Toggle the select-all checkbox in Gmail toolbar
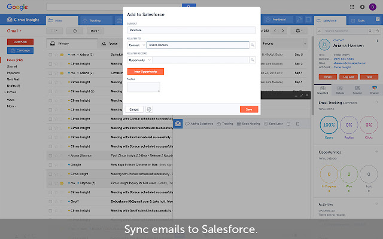The width and height of the screenshot is (383, 239). [53, 30]
